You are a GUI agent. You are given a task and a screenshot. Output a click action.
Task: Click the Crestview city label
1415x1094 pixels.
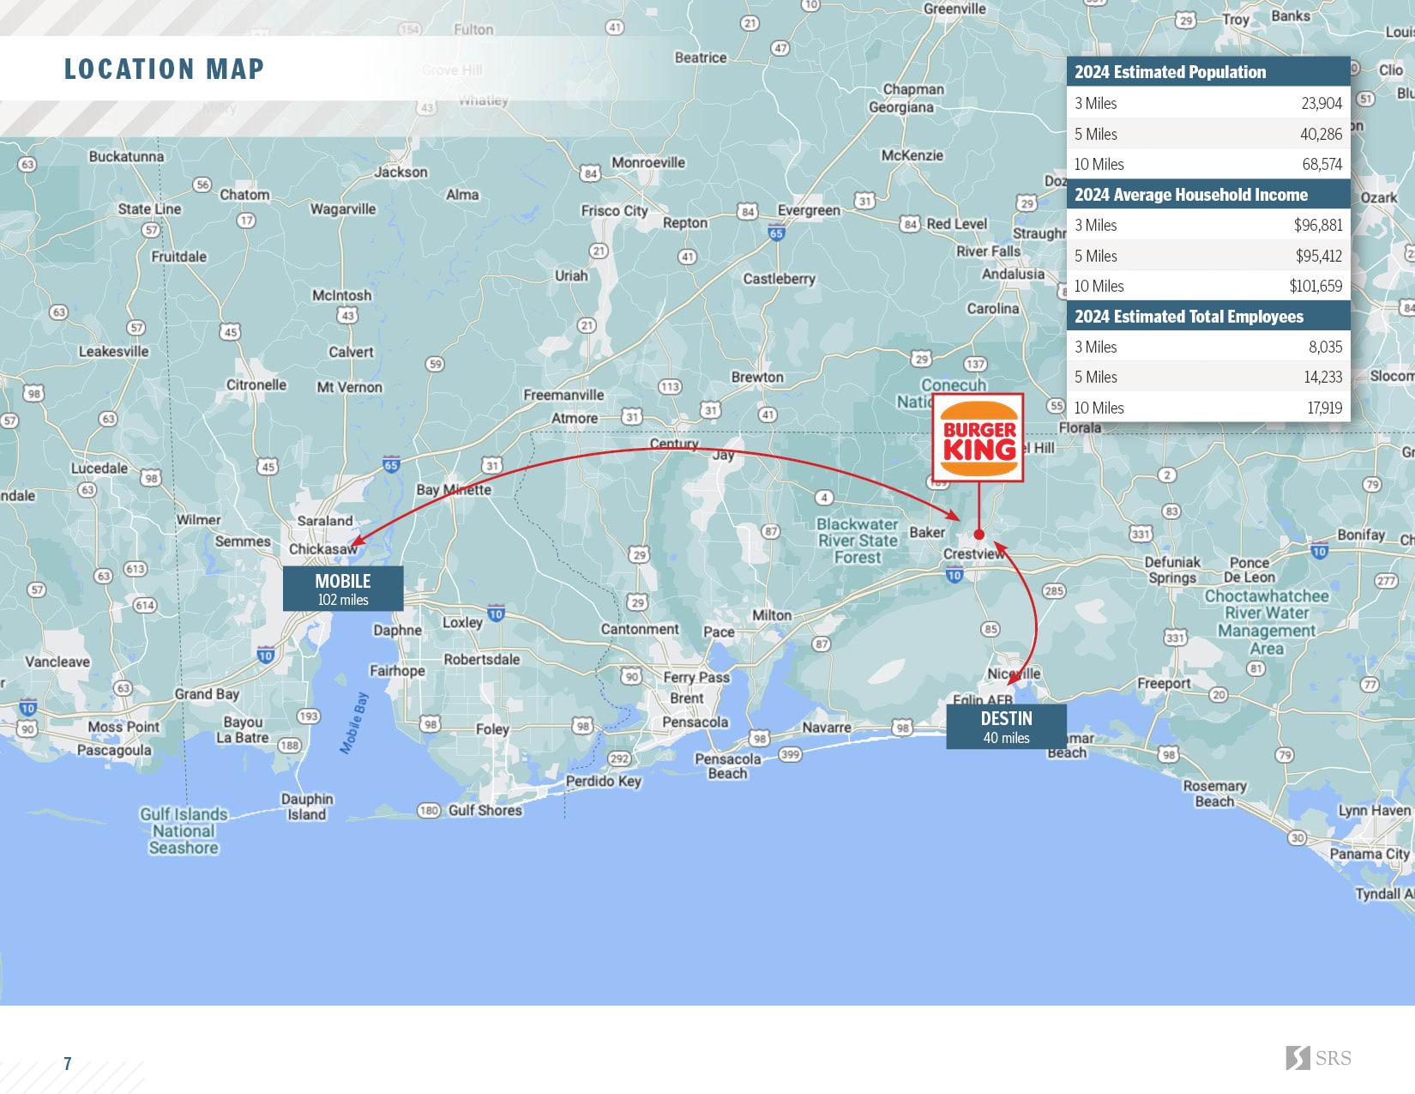(x=973, y=553)
